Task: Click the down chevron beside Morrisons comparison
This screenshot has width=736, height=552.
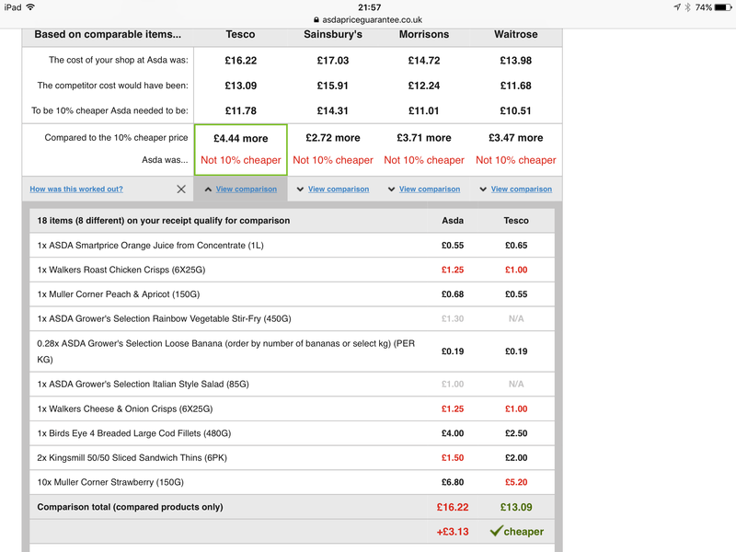Action: pyautogui.click(x=391, y=190)
